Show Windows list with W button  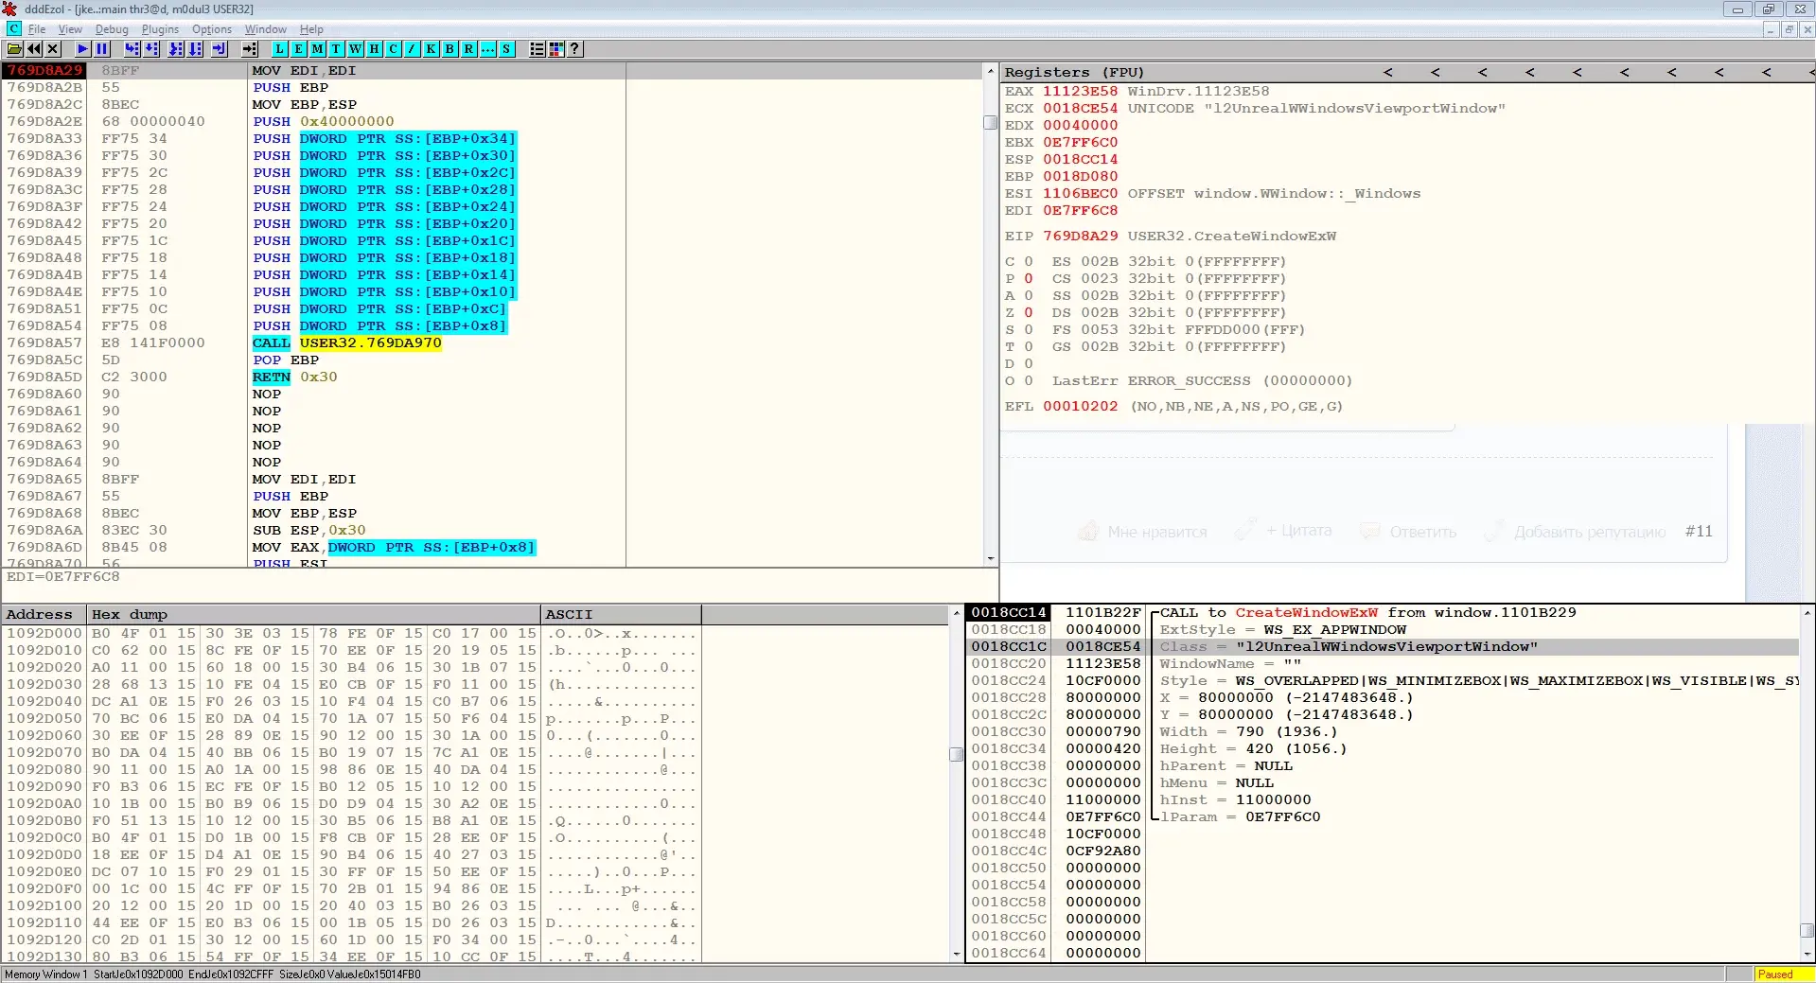click(x=355, y=49)
